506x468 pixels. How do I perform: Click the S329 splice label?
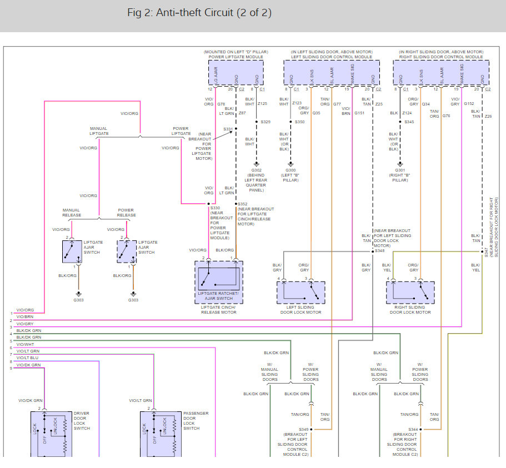265,122
